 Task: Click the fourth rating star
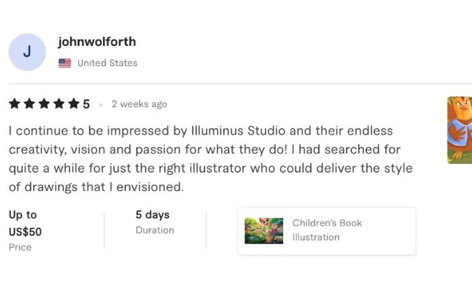click(x=59, y=104)
